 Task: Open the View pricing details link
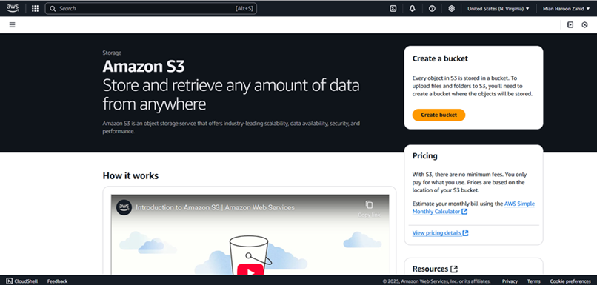(x=440, y=233)
